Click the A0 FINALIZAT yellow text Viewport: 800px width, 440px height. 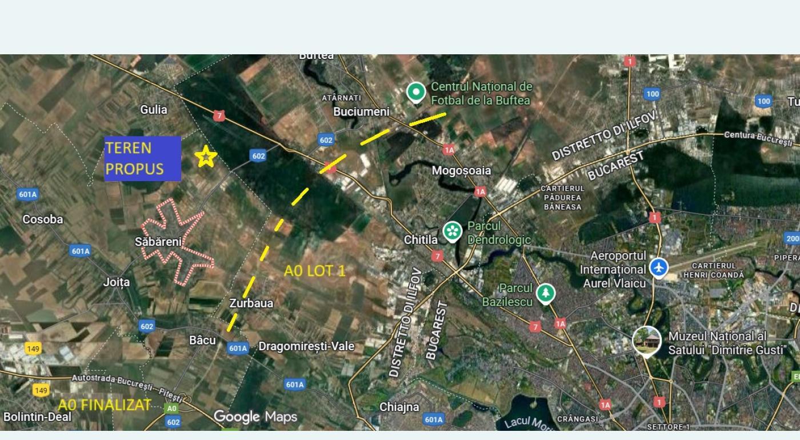pos(105,405)
